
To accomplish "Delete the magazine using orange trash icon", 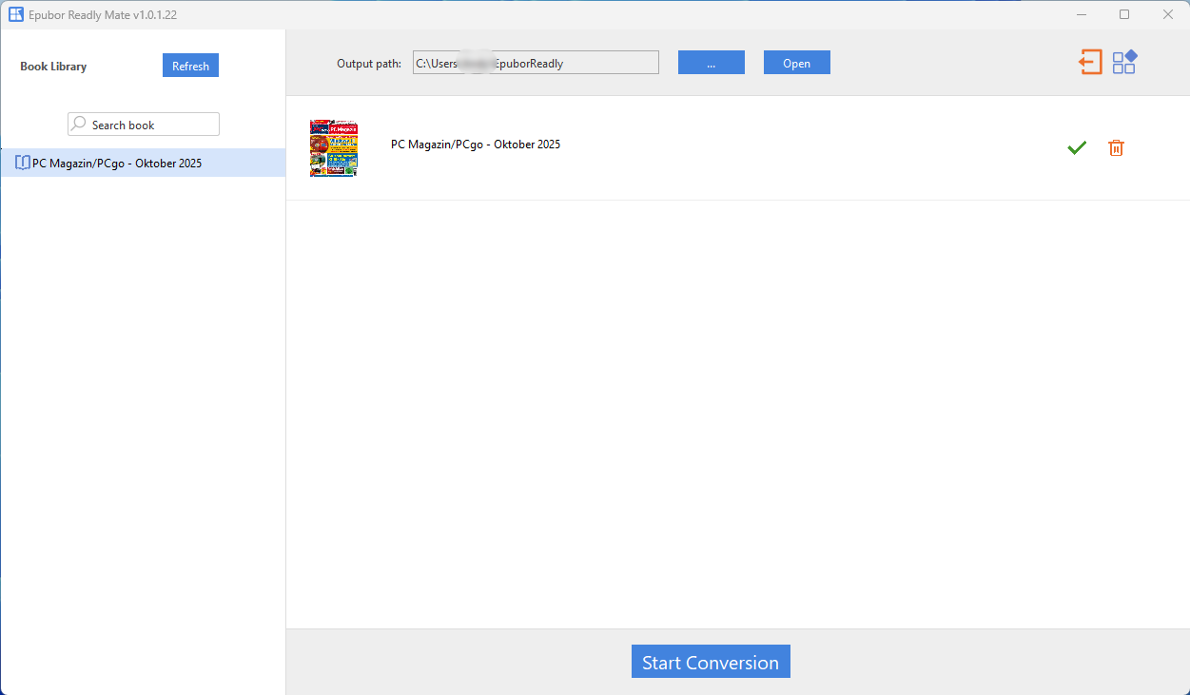I will tap(1116, 147).
